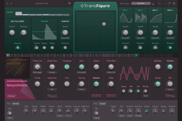The height and width of the screenshot is (121, 182).
Task: Click the Forward button under Spd End
Action: pyautogui.click(x=138, y=116)
